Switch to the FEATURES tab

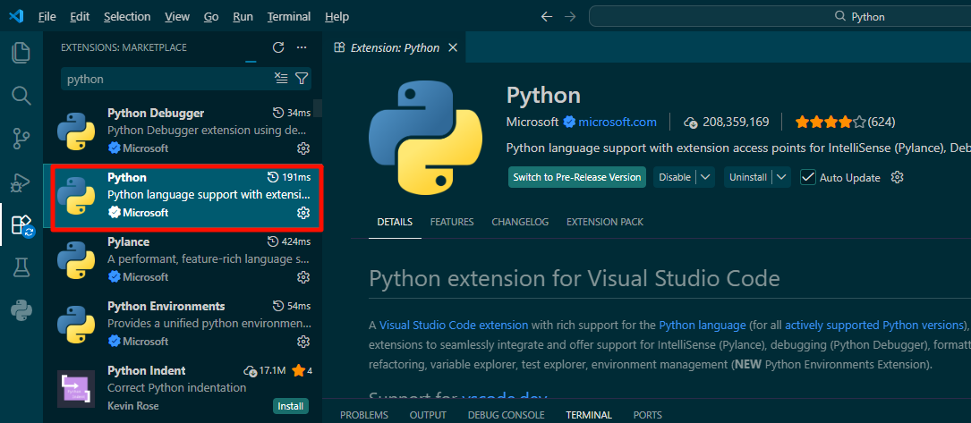pyautogui.click(x=452, y=222)
